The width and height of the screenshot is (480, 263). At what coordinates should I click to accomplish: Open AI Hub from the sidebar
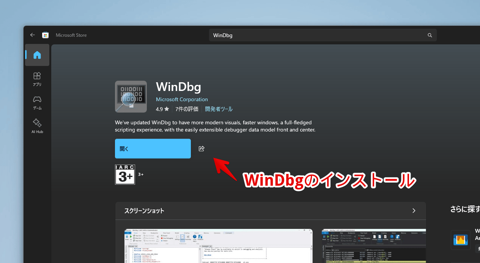click(x=37, y=126)
